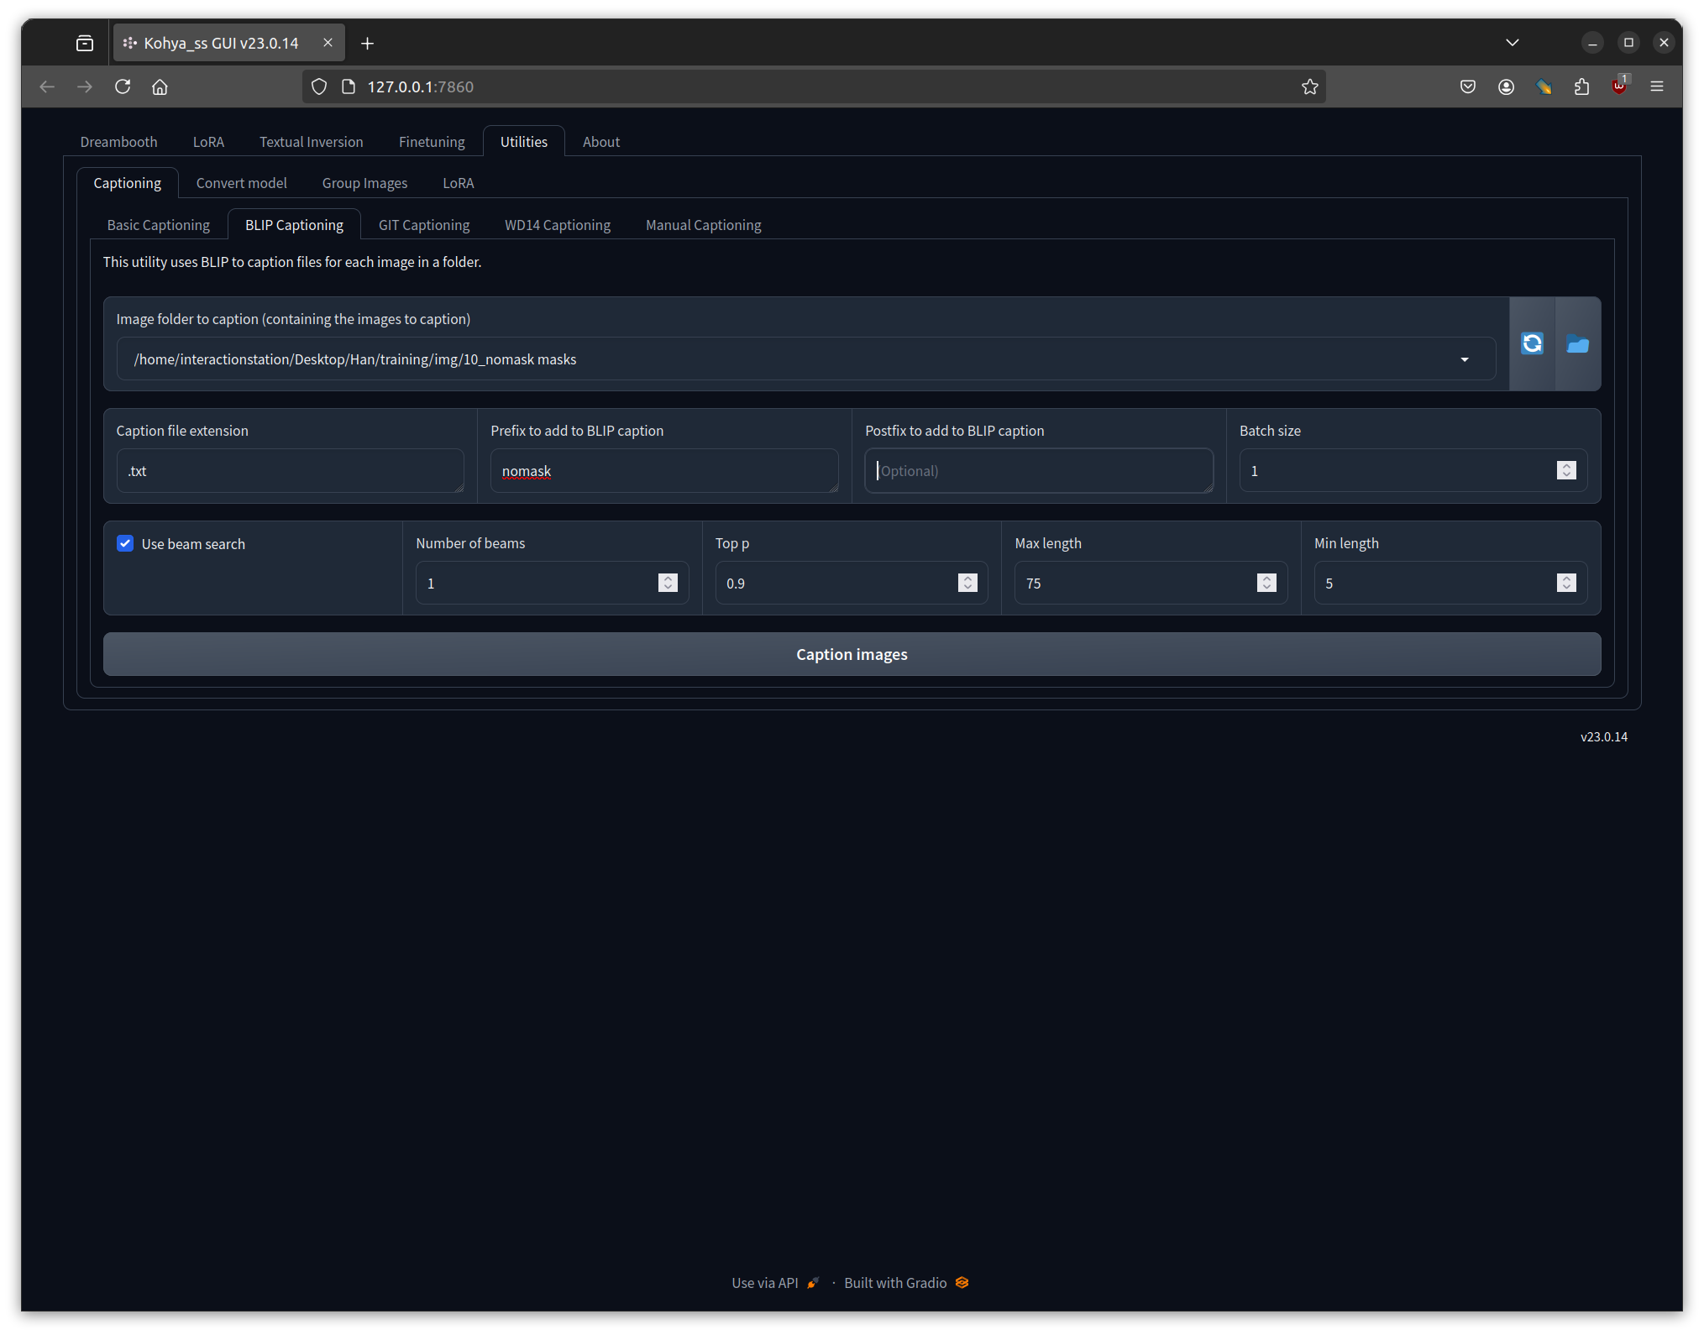Click the Caption file extension field
The height and width of the screenshot is (1335, 1704).
(290, 471)
